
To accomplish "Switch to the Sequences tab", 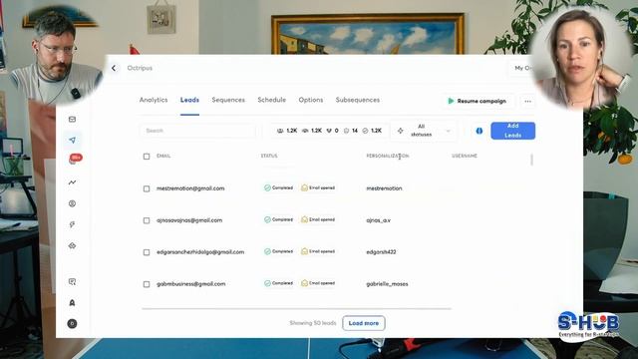I will [x=228, y=100].
